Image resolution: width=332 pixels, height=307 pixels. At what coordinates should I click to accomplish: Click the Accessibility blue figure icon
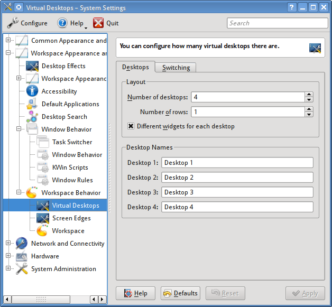[32, 91]
